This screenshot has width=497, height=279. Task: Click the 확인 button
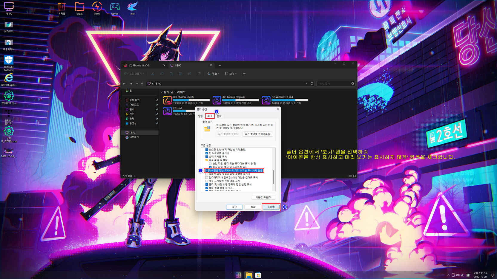click(x=234, y=207)
